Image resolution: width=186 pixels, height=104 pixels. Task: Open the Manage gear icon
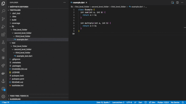[x=3, y=97]
